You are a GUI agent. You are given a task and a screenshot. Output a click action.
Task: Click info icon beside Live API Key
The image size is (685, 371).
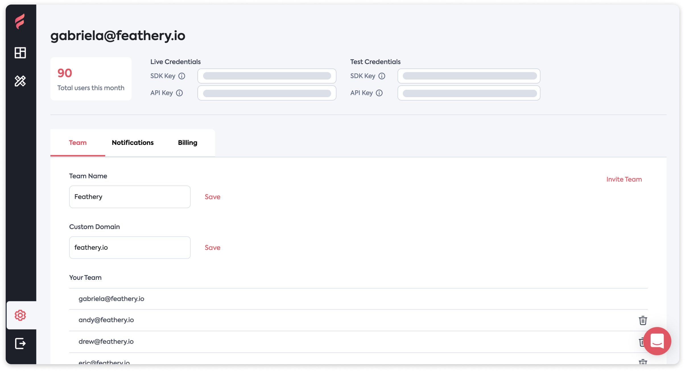coord(179,93)
